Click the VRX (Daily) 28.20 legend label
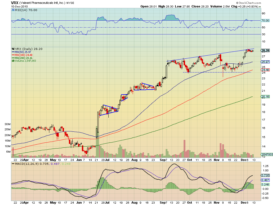 point(29,49)
